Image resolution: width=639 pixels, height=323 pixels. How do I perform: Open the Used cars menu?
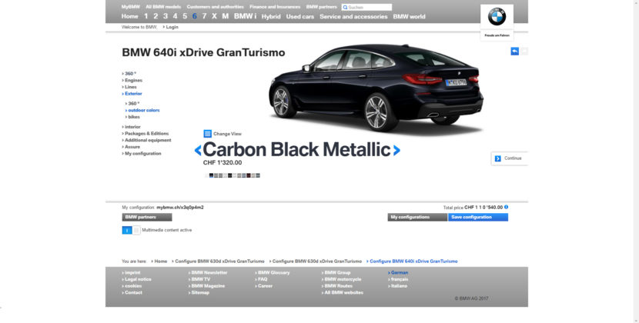click(x=300, y=16)
